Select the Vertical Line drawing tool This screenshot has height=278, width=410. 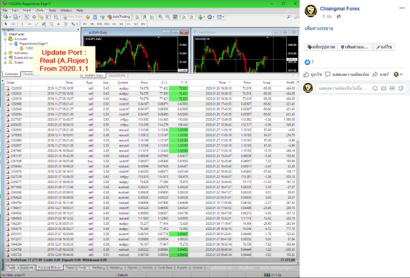(x=22, y=24)
